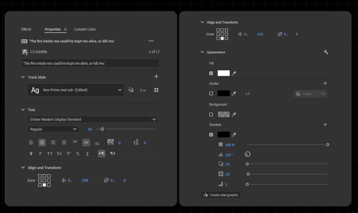Apply Small Caps styling
The width and height of the screenshot is (358, 213).
pyautogui.click(x=59, y=154)
